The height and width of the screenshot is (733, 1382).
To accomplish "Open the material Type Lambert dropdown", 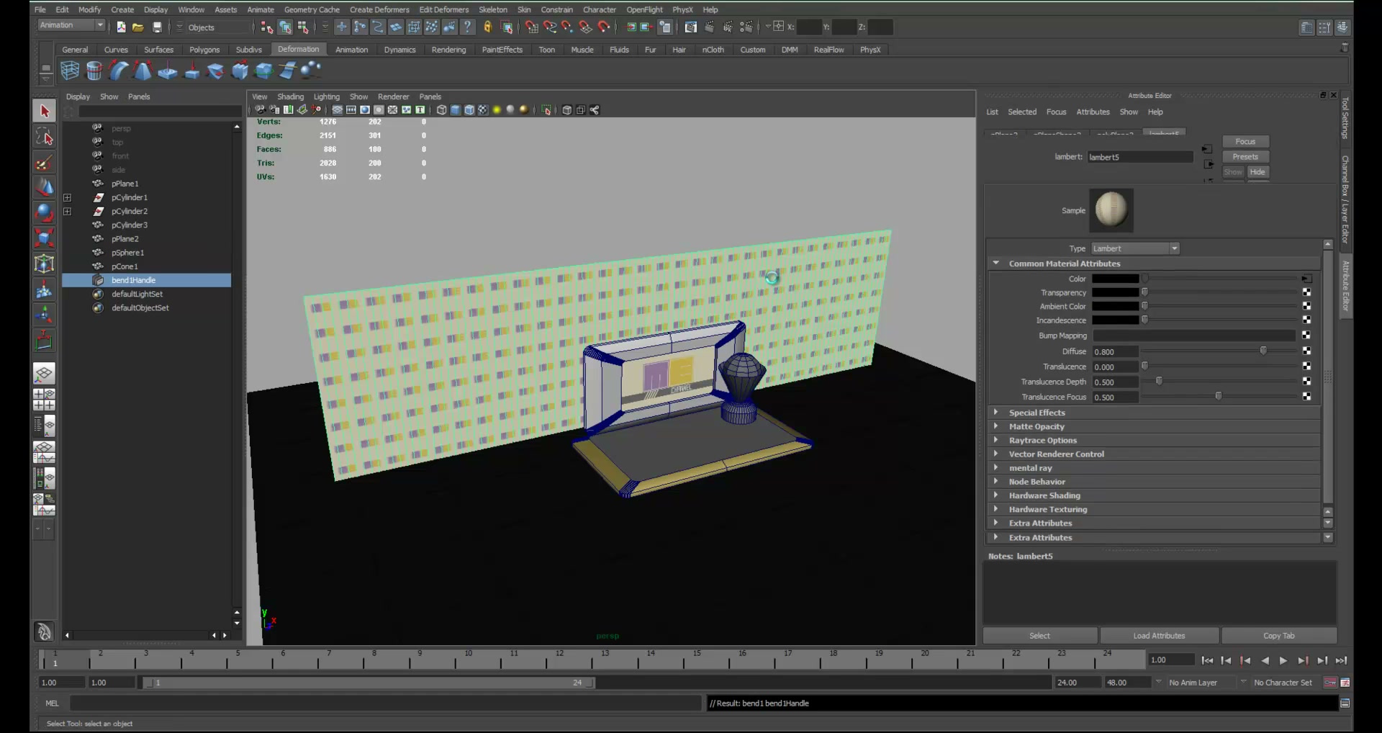I will 1136,248.
